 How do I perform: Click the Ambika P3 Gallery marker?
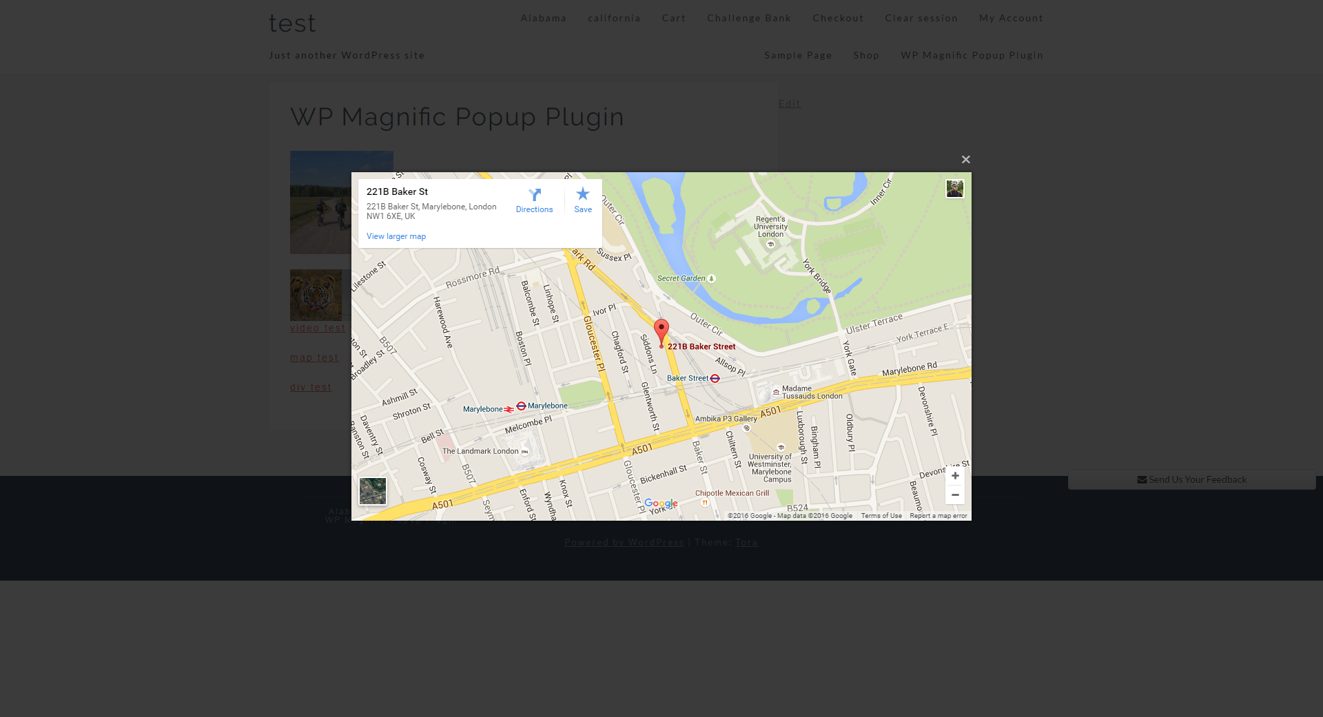point(746,428)
